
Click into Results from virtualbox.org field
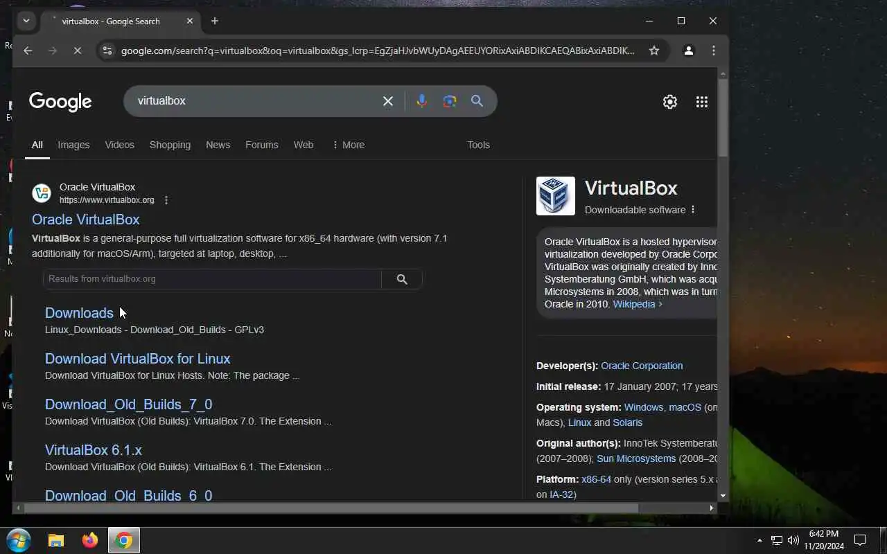212,278
